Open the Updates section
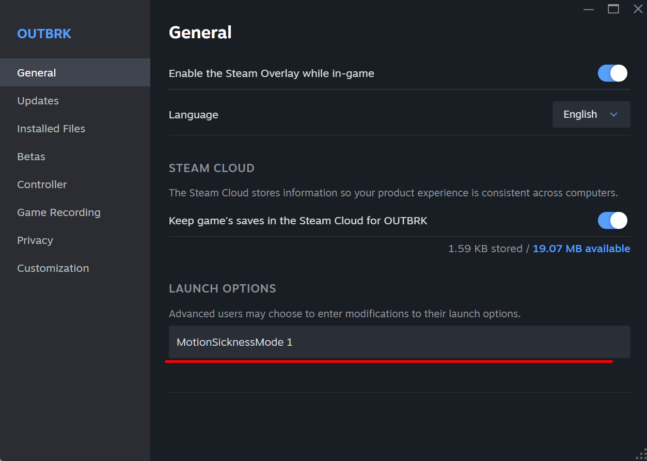 [x=38, y=100]
